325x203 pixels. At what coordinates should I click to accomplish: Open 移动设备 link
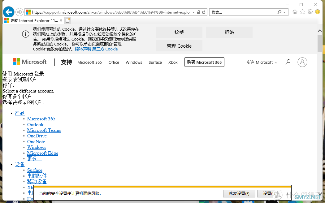(x=37, y=181)
